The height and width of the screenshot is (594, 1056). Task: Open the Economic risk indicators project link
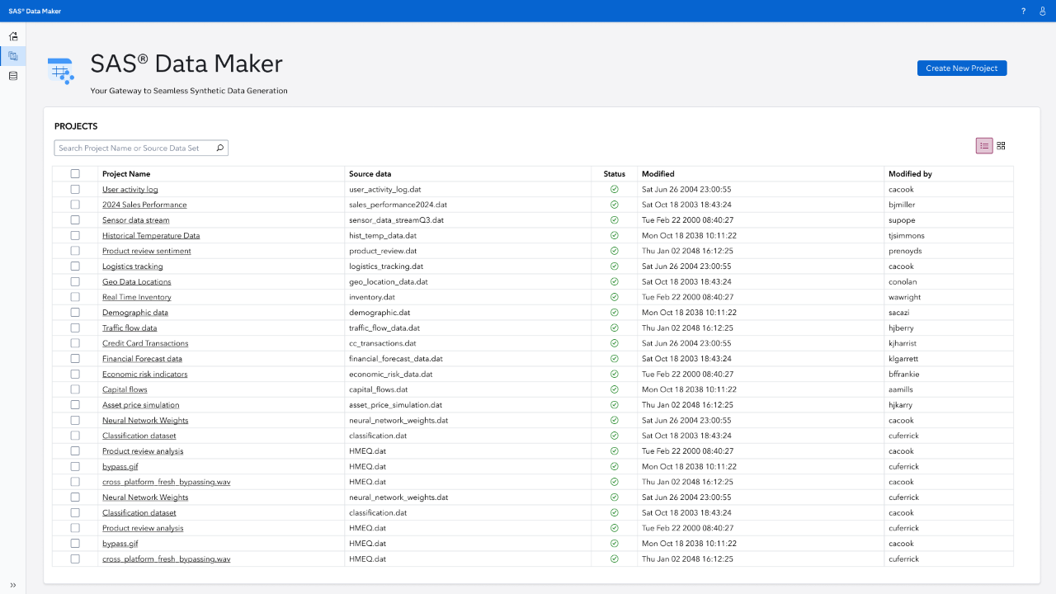pos(145,375)
